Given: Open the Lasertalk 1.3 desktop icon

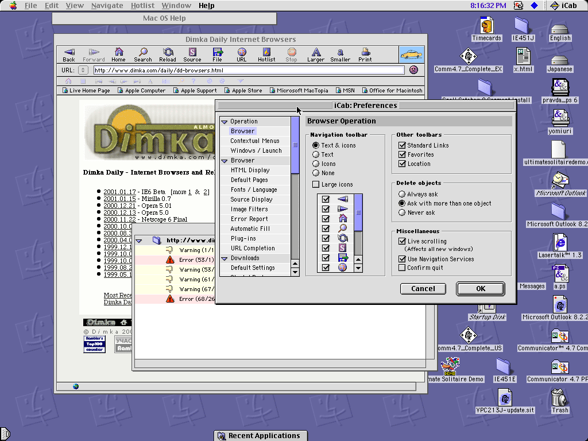Looking at the screenshot, I should [560, 246].
